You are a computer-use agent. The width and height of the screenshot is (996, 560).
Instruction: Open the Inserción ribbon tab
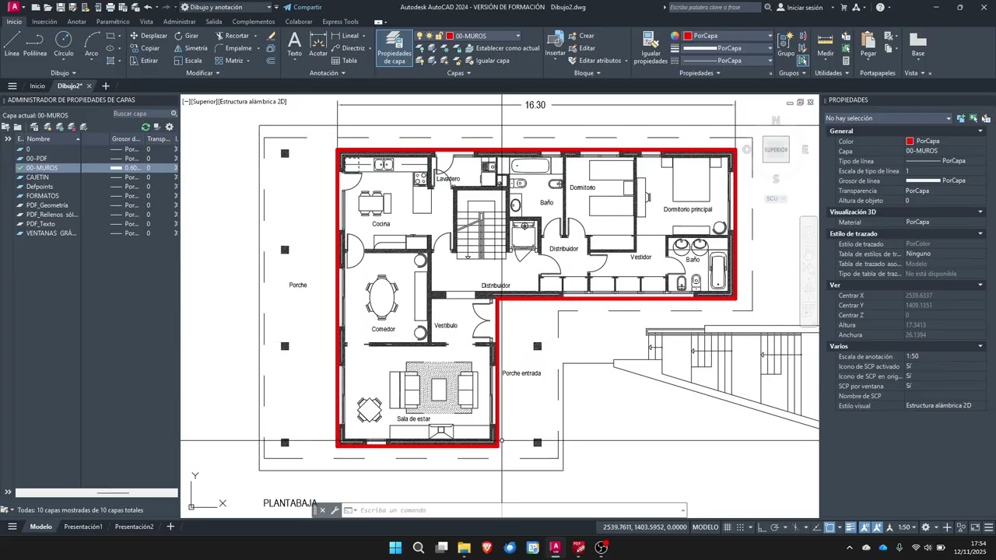pyautogui.click(x=44, y=22)
